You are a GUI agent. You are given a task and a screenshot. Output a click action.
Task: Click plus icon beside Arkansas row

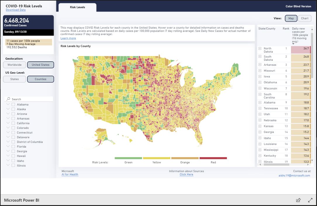click(260, 65)
